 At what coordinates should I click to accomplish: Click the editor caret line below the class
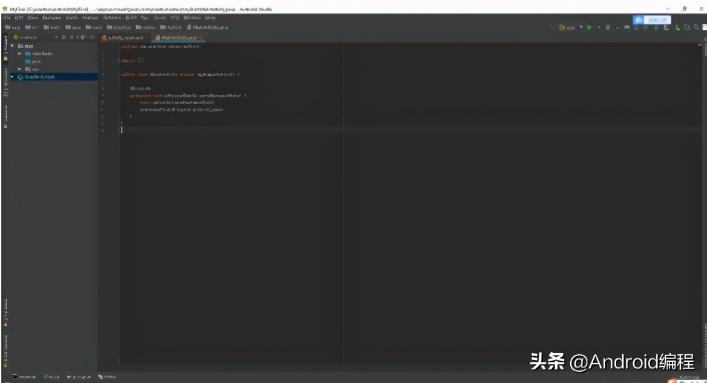(410, 130)
